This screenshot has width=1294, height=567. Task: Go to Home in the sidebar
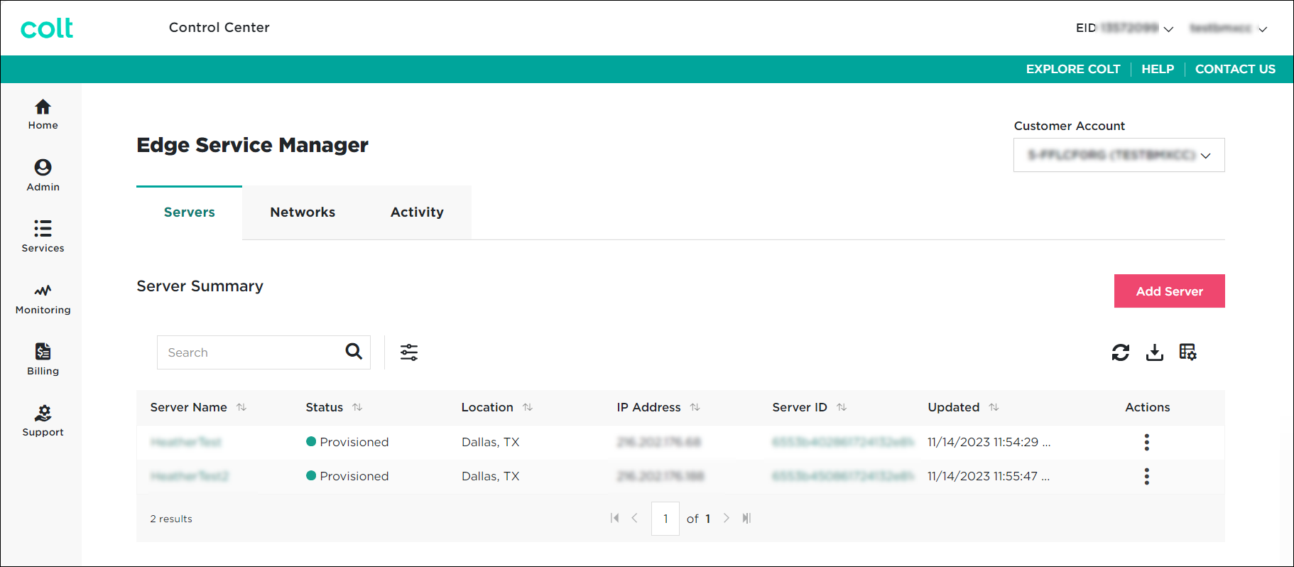click(43, 114)
